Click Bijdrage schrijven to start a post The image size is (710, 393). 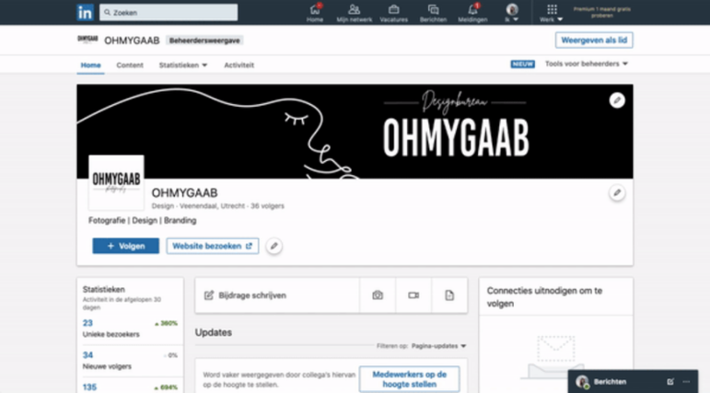277,295
